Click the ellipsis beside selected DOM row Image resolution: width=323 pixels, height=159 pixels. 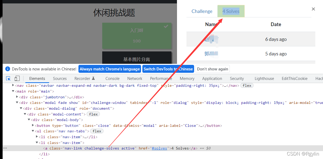(5, 148)
